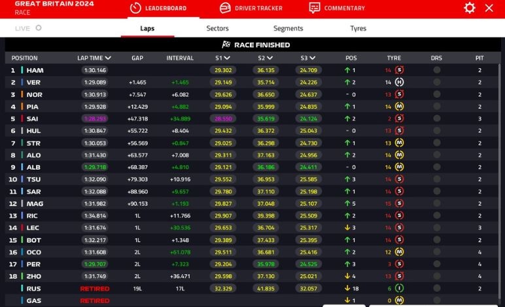Image resolution: width=505 pixels, height=307 pixels.
Task: Sort by LAP TIME column dropdown
Action: [x=108, y=58]
